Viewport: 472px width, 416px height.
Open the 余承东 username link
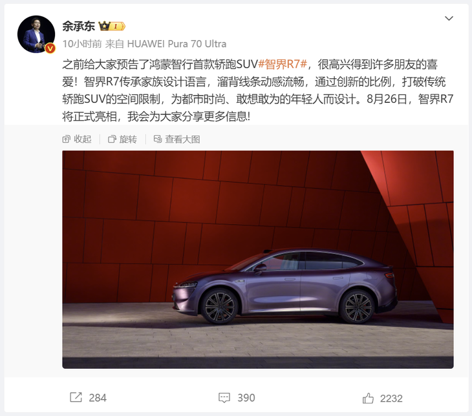[x=78, y=26]
